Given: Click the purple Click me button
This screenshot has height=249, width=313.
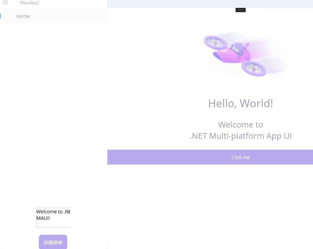Looking at the screenshot, I should click(210, 157).
